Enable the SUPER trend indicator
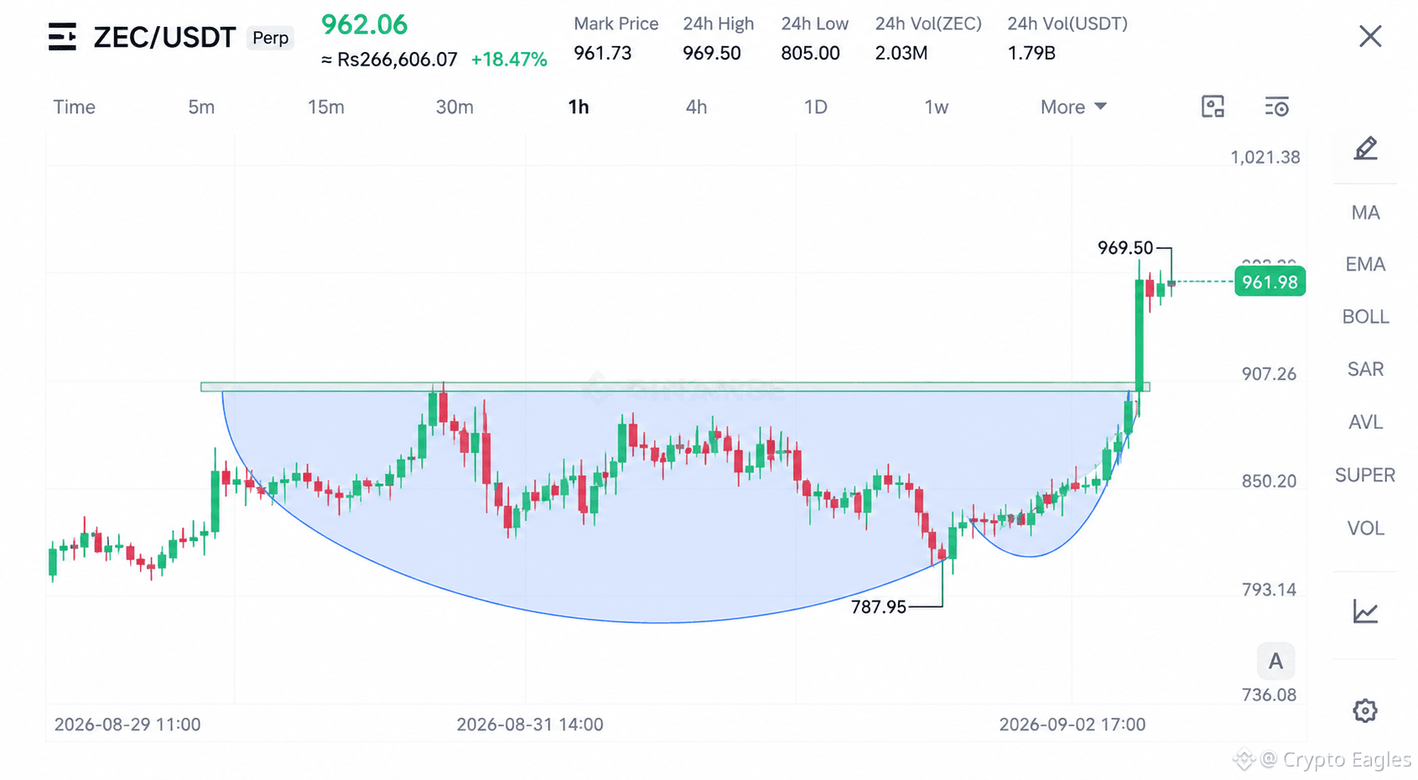1418x780 pixels. point(1365,476)
